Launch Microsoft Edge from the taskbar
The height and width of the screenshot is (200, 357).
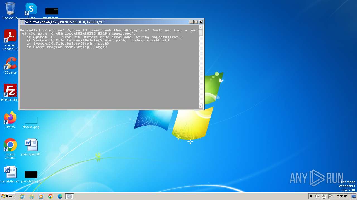coord(60,196)
